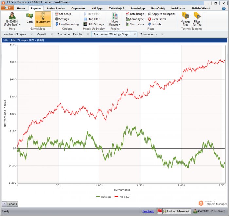The image size is (229, 216).
Task: Open the Opponents ribbon tab
Action: (x=79, y=9)
